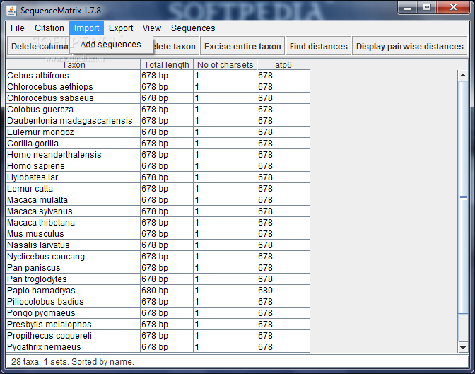Viewport: 475px width, 374px height.
Task: Close the SequenceMatrix window
Action: pos(453,8)
